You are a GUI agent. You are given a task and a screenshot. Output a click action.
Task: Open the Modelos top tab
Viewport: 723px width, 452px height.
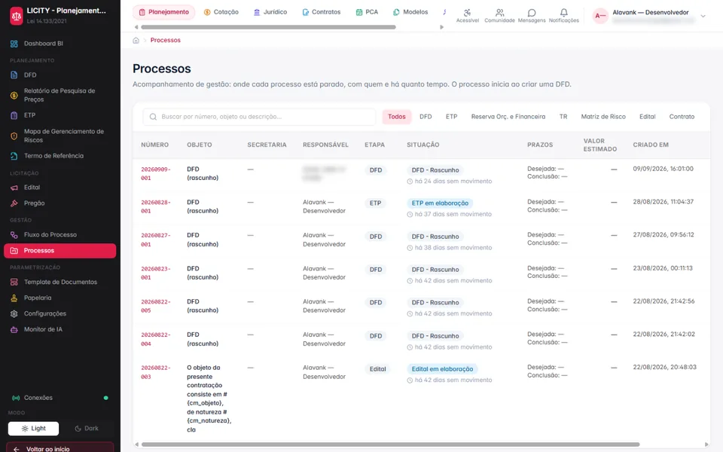tap(410, 12)
